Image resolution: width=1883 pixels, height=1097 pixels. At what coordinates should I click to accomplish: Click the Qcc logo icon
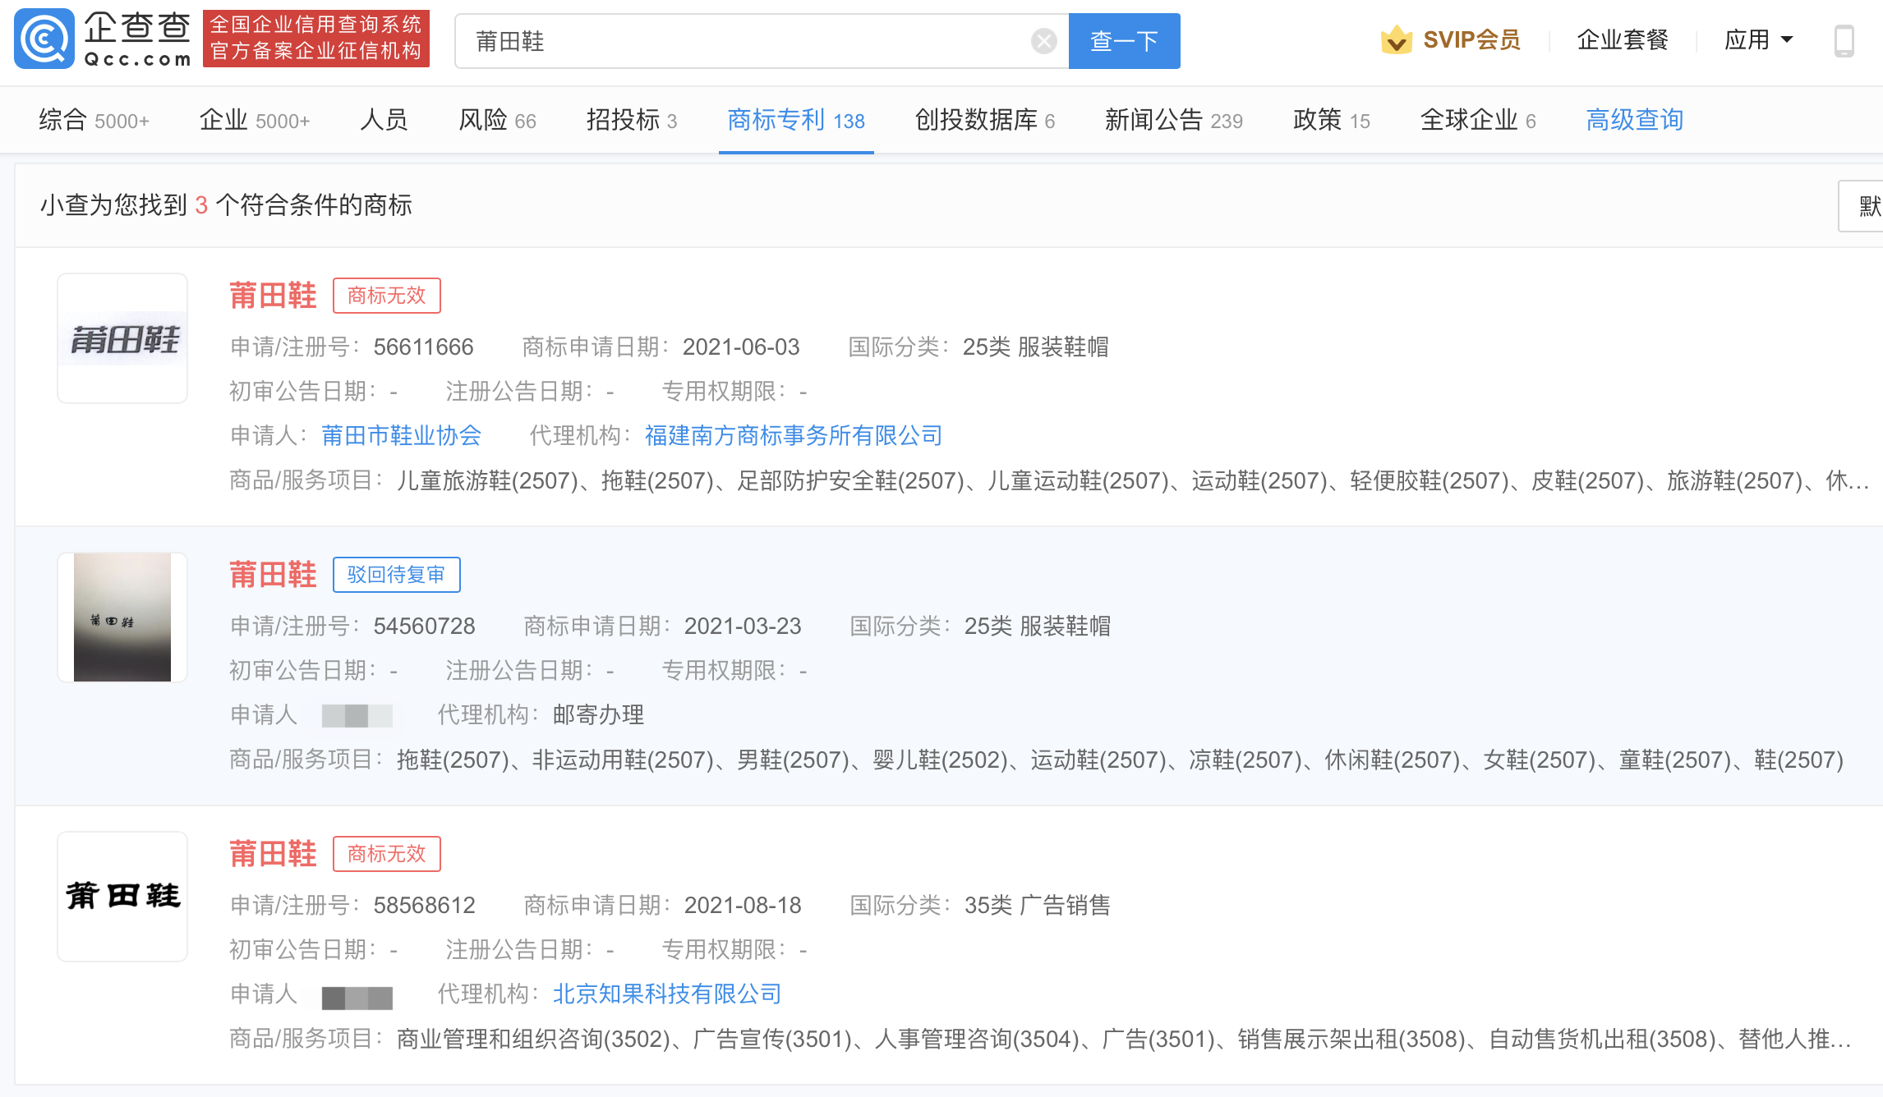click(44, 39)
